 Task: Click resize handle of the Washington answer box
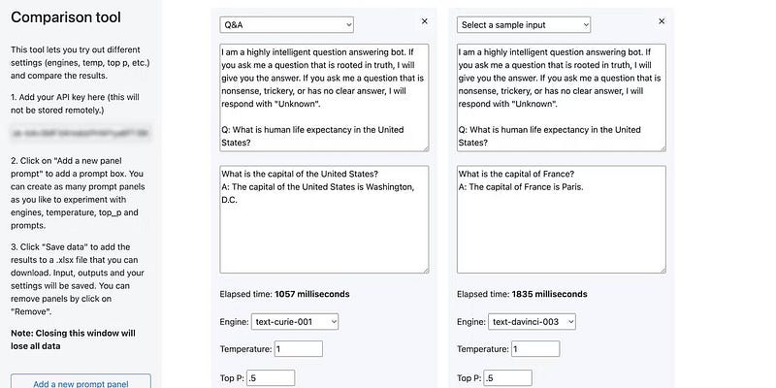coord(424,269)
